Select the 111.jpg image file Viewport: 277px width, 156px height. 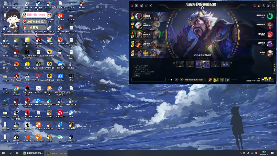click(x=5, y=77)
